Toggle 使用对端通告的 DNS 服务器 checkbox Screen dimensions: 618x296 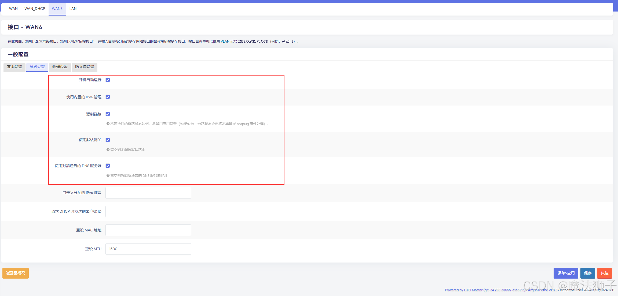(108, 166)
